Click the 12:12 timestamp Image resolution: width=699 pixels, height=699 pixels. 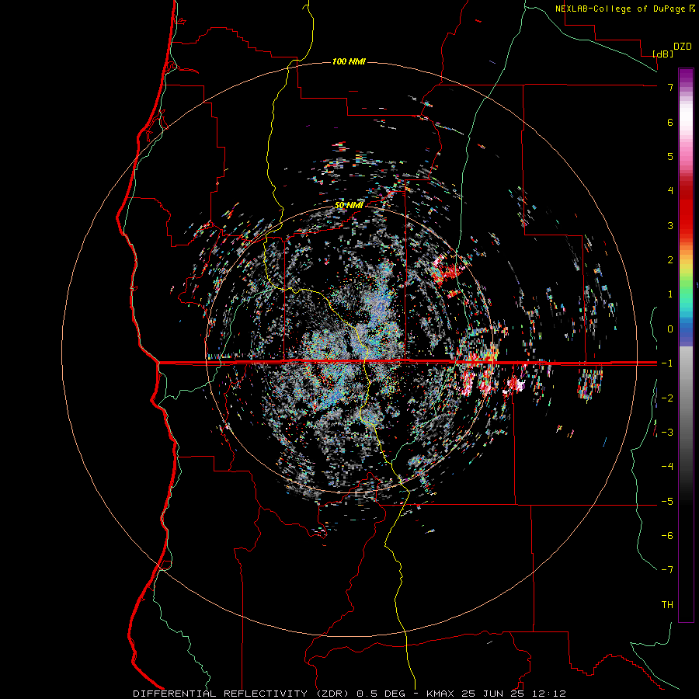(548, 694)
